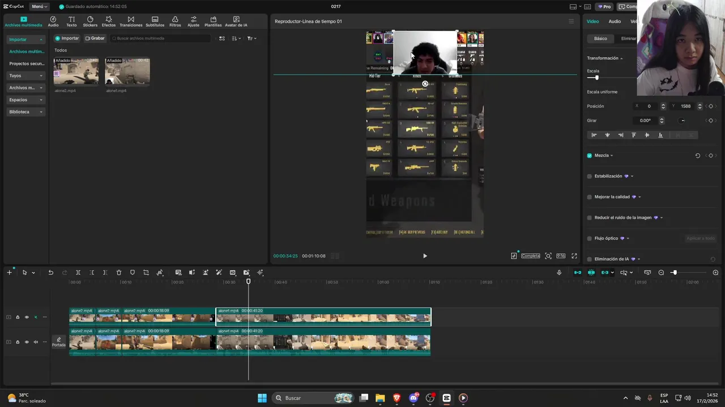The width and height of the screenshot is (725, 407).
Task: Select the crop tool in timeline toolbar
Action: tap(146, 272)
